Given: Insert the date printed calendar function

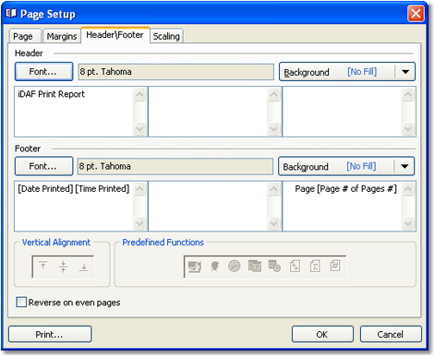Looking at the screenshot, I should point(255,267).
